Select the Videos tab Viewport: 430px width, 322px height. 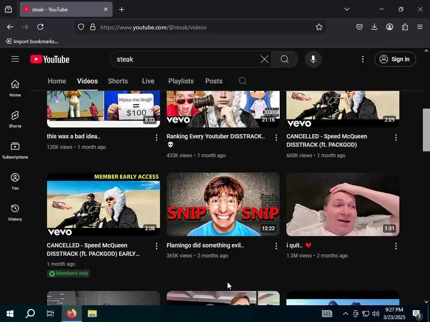[87, 81]
